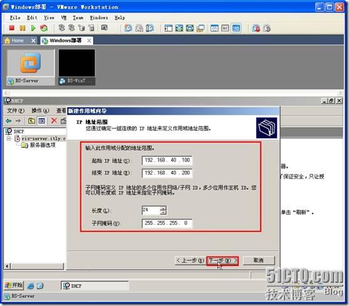
Task: Click the DHCP forward arrow icon
Action: (18, 121)
